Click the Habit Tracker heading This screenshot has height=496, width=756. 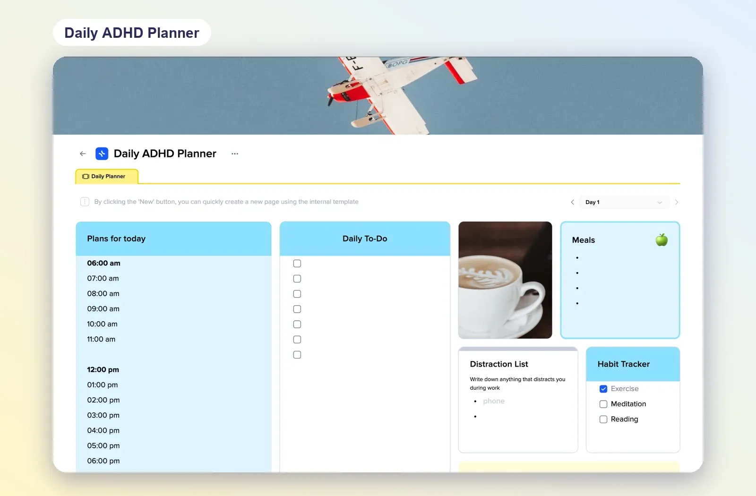623,364
